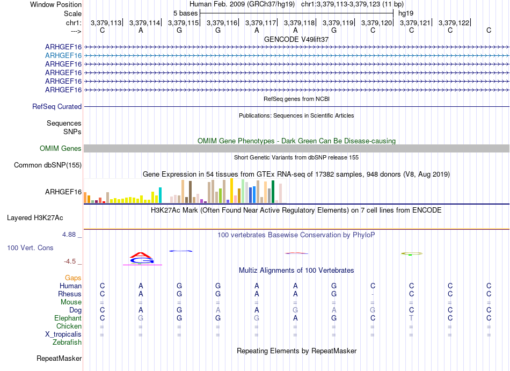The height and width of the screenshot is (371, 510).
Task: Click the chr1: base position label
Action: pos(74,23)
